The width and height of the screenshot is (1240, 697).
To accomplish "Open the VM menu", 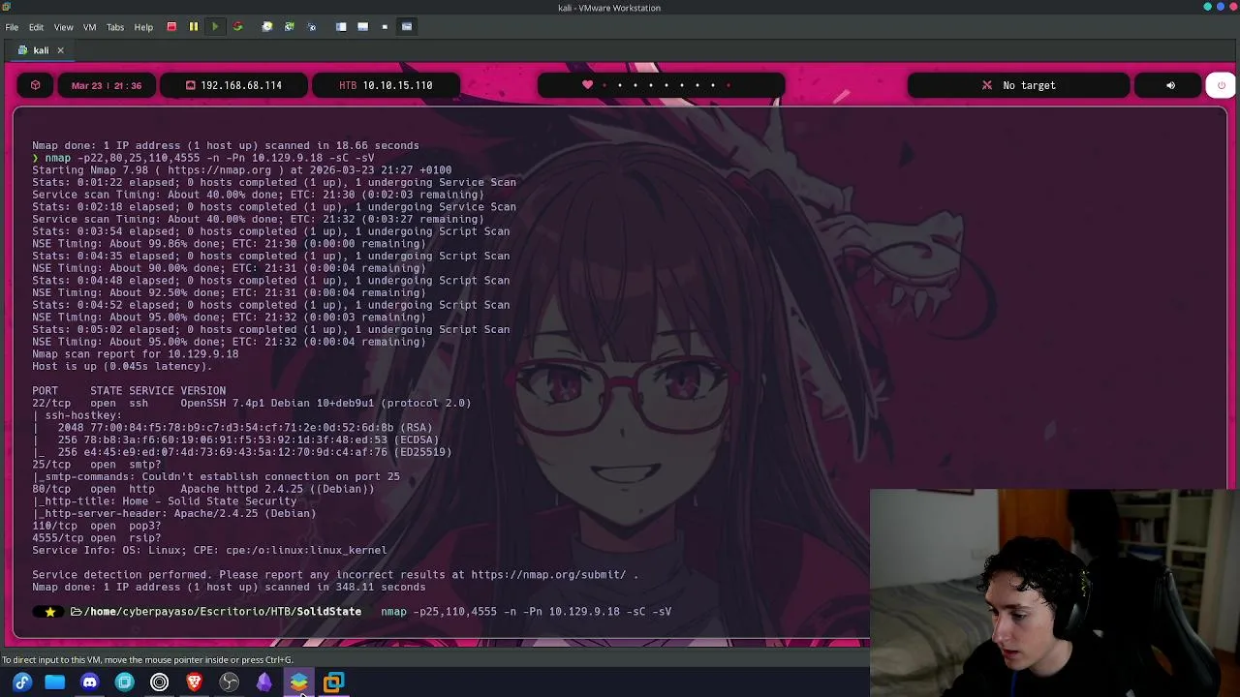I will (89, 27).
